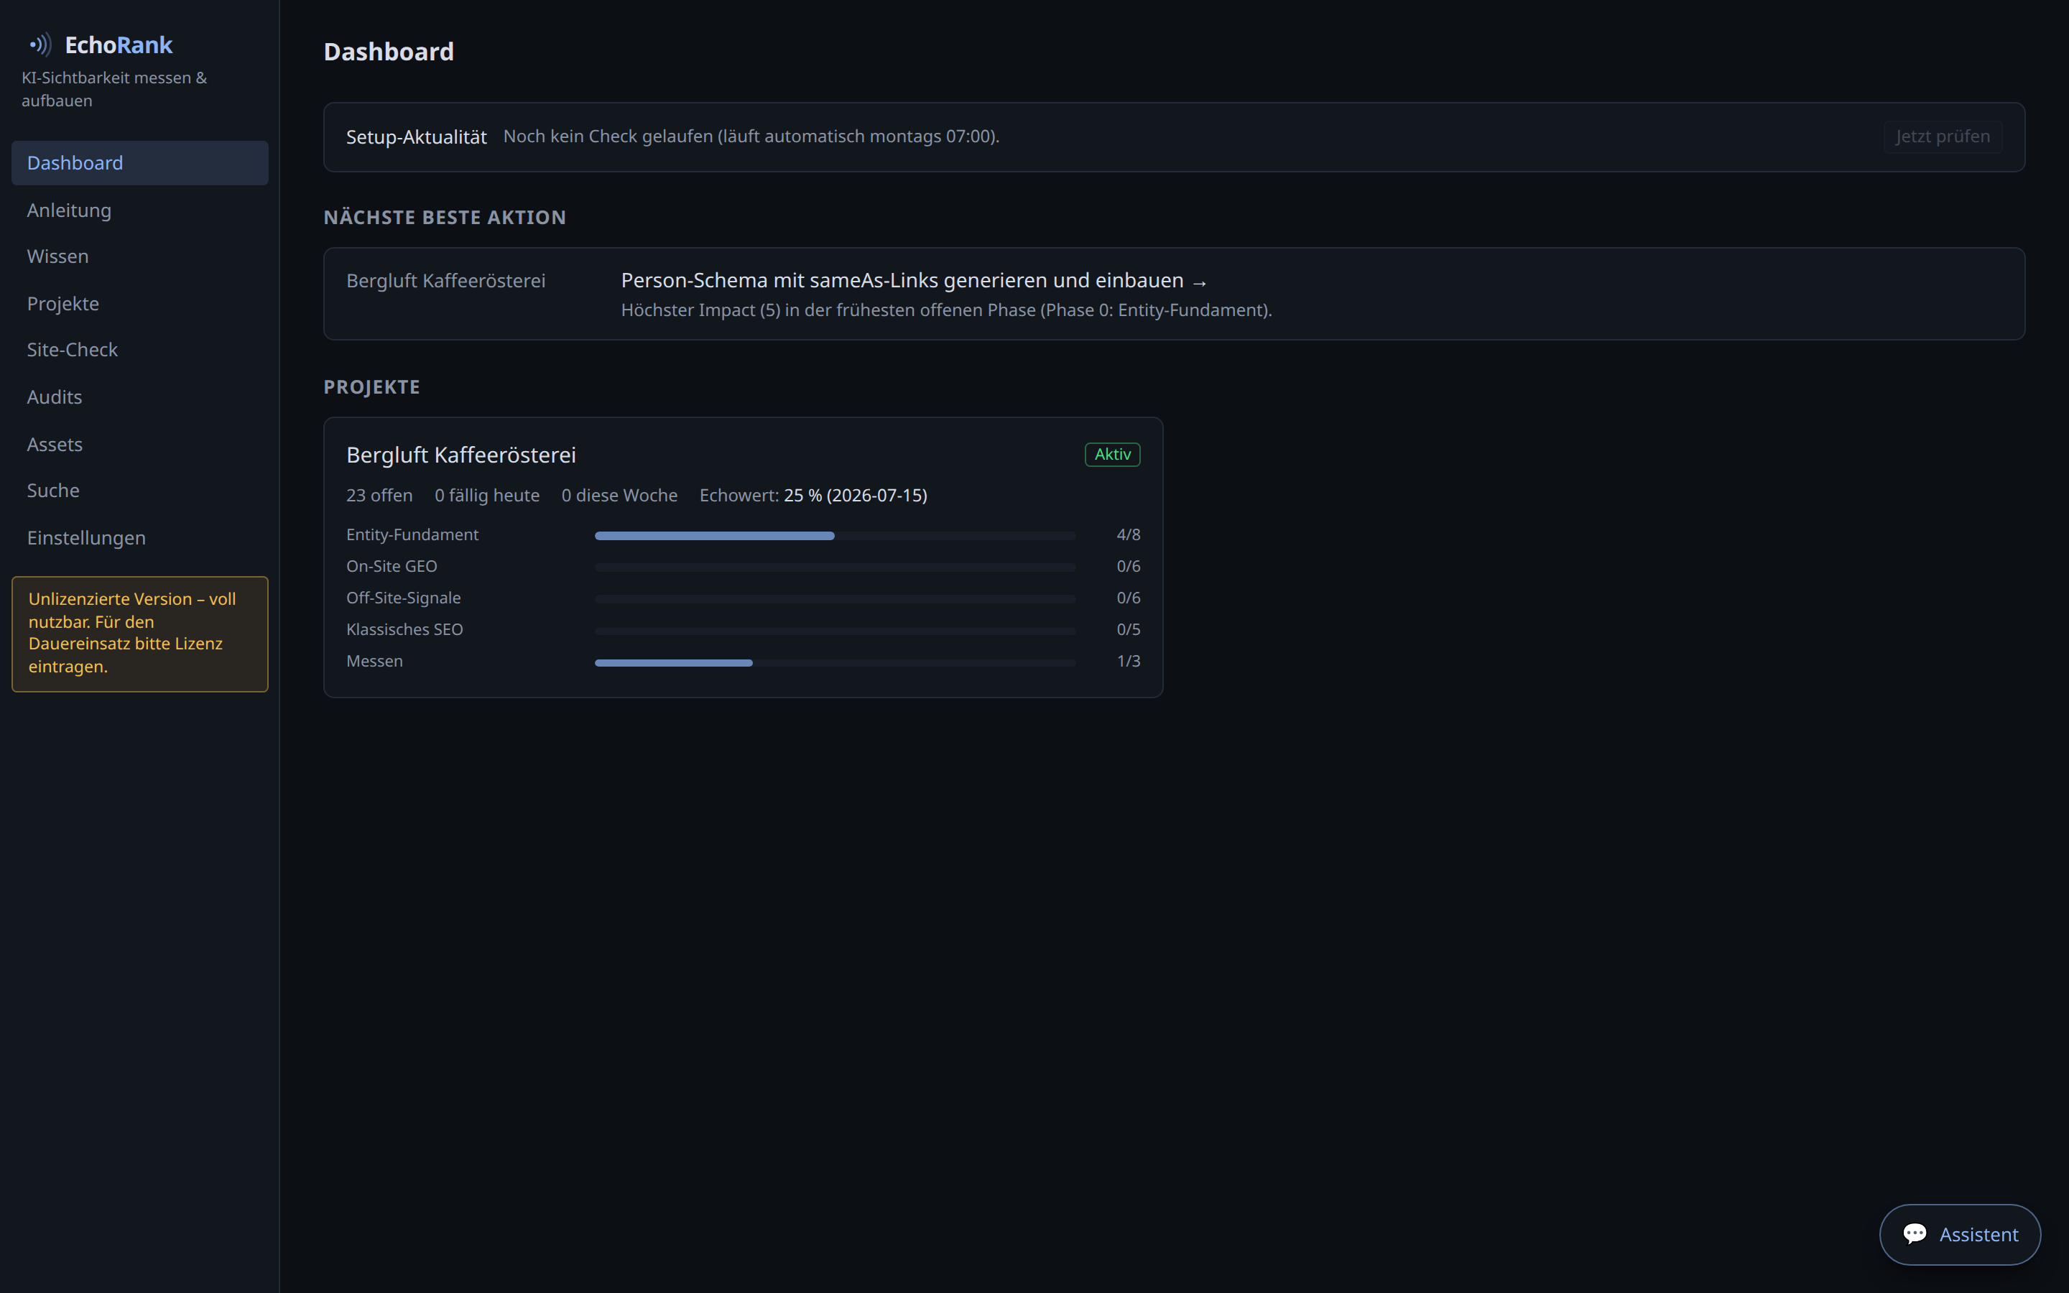Open the Anleitung page in sidebar
The width and height of the screenshot is (2069, 1293).
(x=139, y=210)
